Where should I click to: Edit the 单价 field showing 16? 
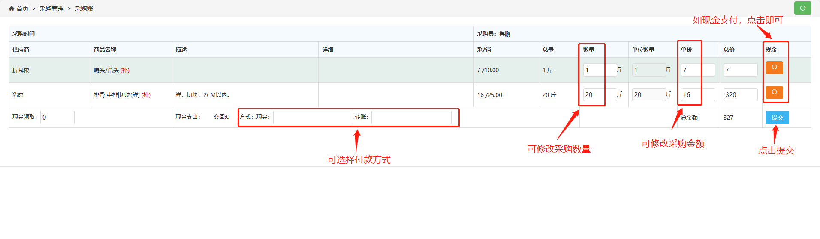pyautogui.click(x=697, y=95)
